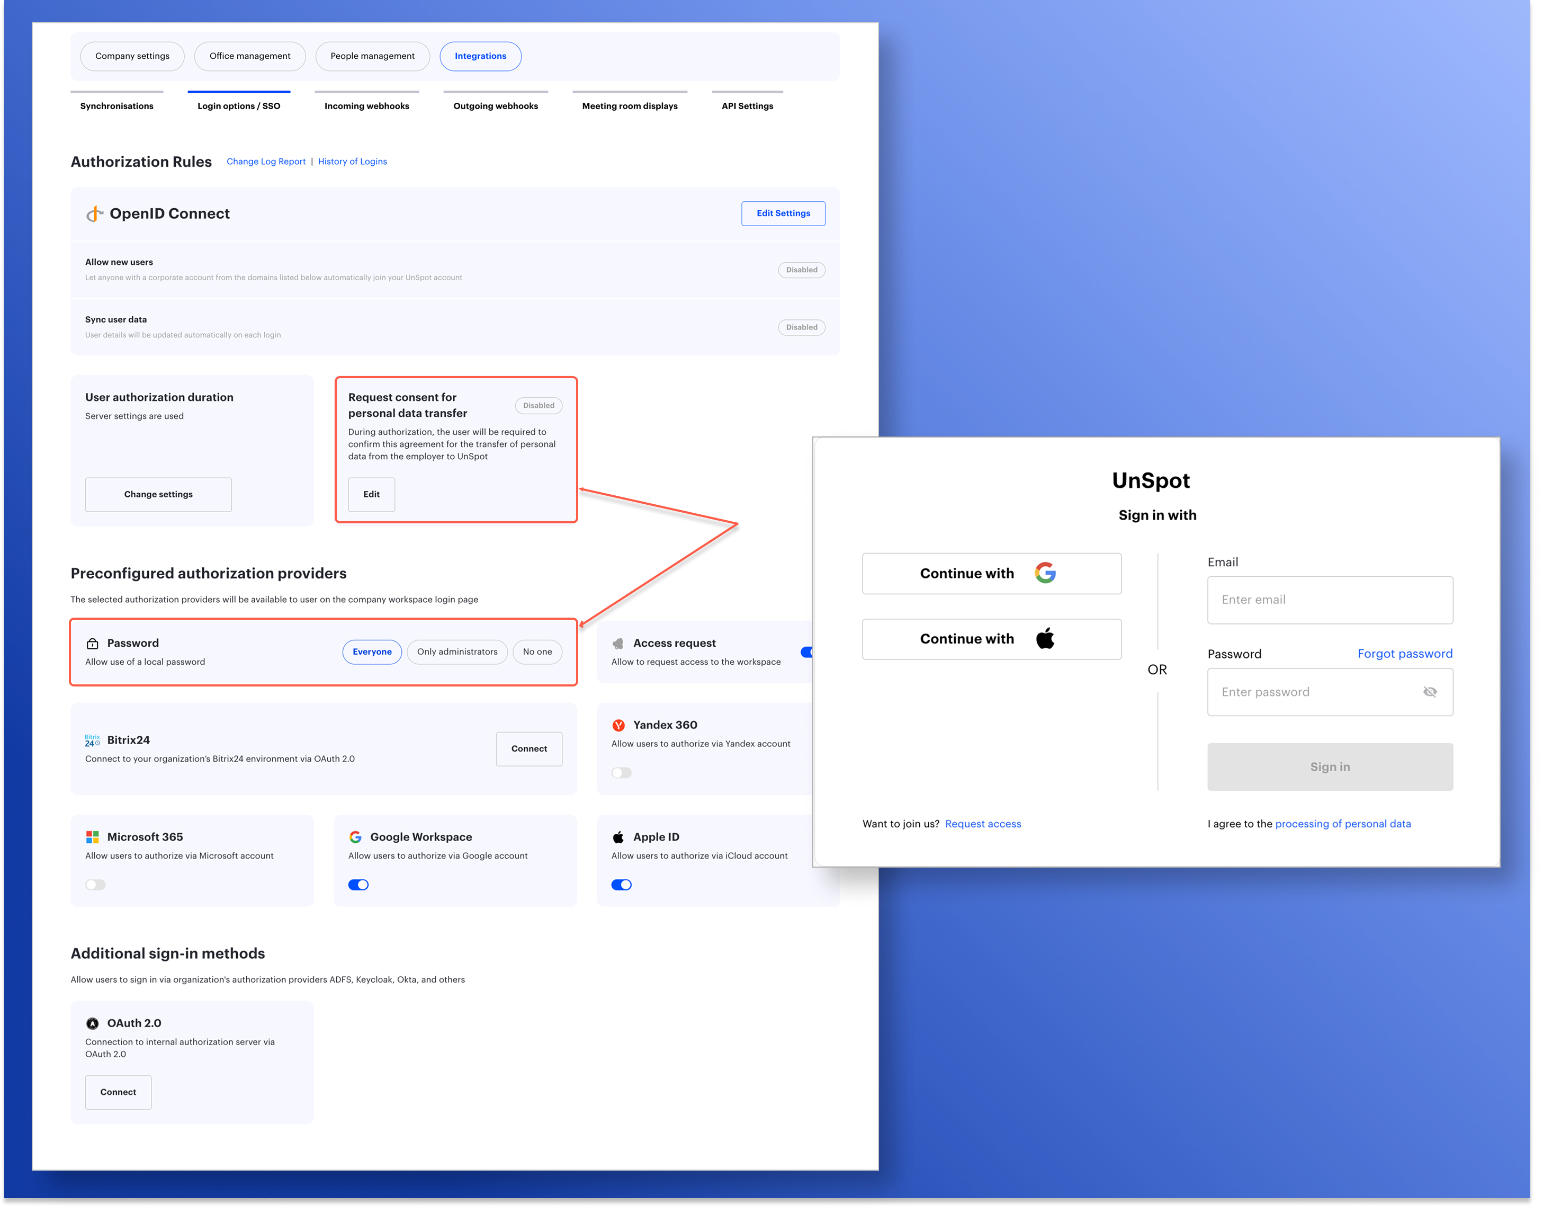Open the Outgoing webhooks tab

click(496, 106)
